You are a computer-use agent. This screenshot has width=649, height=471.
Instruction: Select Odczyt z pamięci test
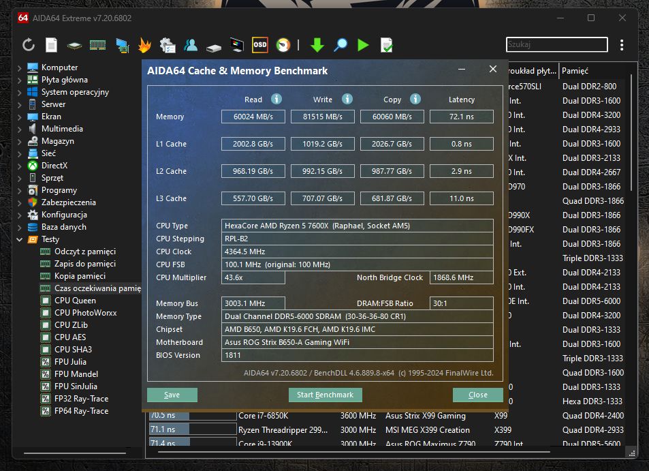pyautogui.click(x=85, y=252)
